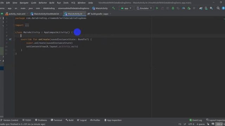Click the Apply Changes and Restart Activity icon

(162, 8)
